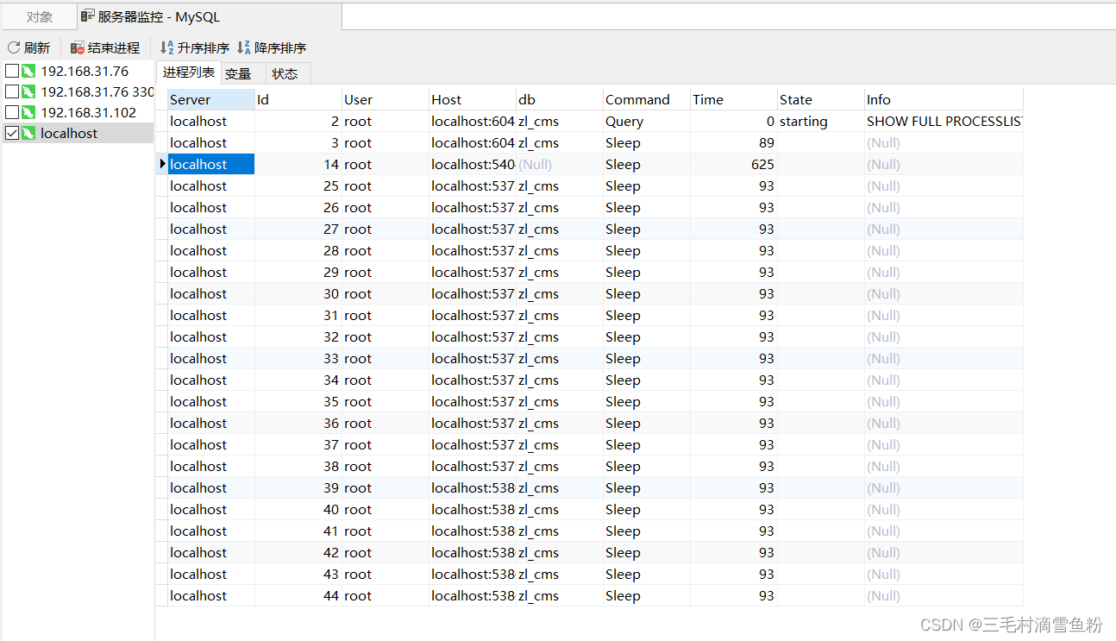1116x641 pixels.
Task: Select the process row with Id 25
Action: (595, 186)
